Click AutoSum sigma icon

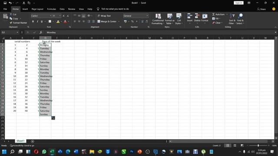coord(213,14)
